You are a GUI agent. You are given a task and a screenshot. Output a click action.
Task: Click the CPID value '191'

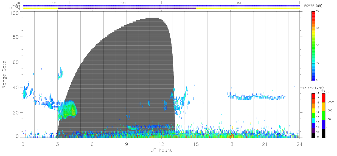[x=123, y=3]
